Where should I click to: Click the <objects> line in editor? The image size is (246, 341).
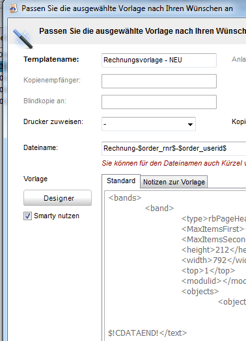tap(200, 291)
